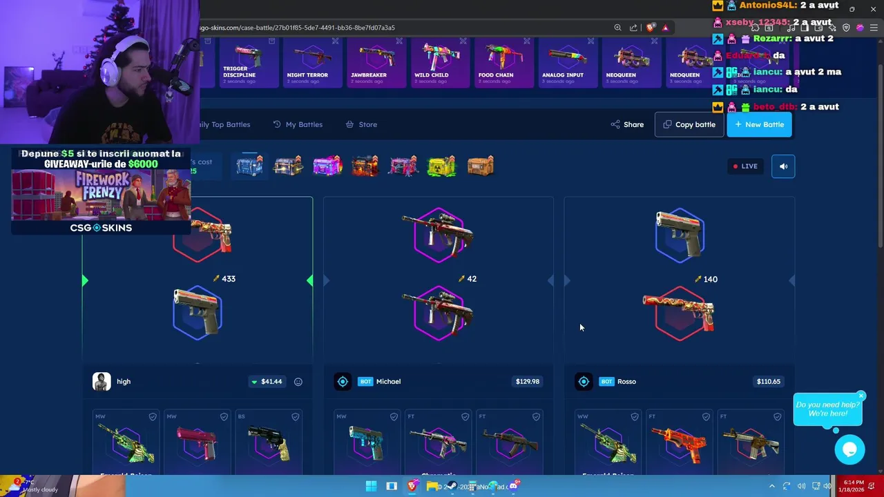Click the LIVE indicator badge
884x497 pixels.
[x=745, y=166]
